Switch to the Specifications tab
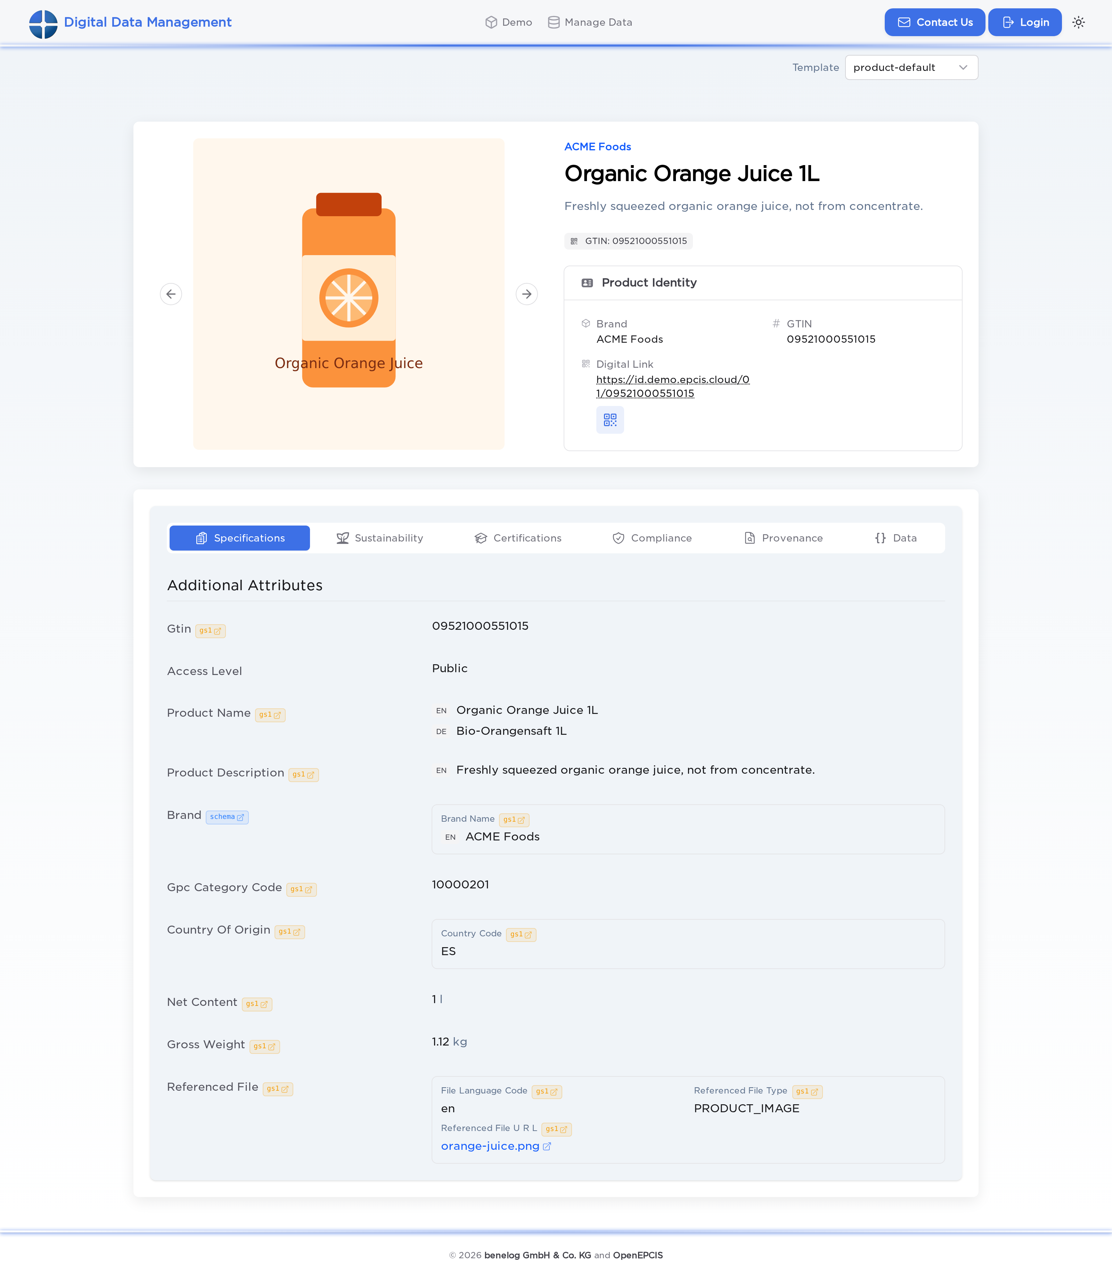 click(239, 538)
